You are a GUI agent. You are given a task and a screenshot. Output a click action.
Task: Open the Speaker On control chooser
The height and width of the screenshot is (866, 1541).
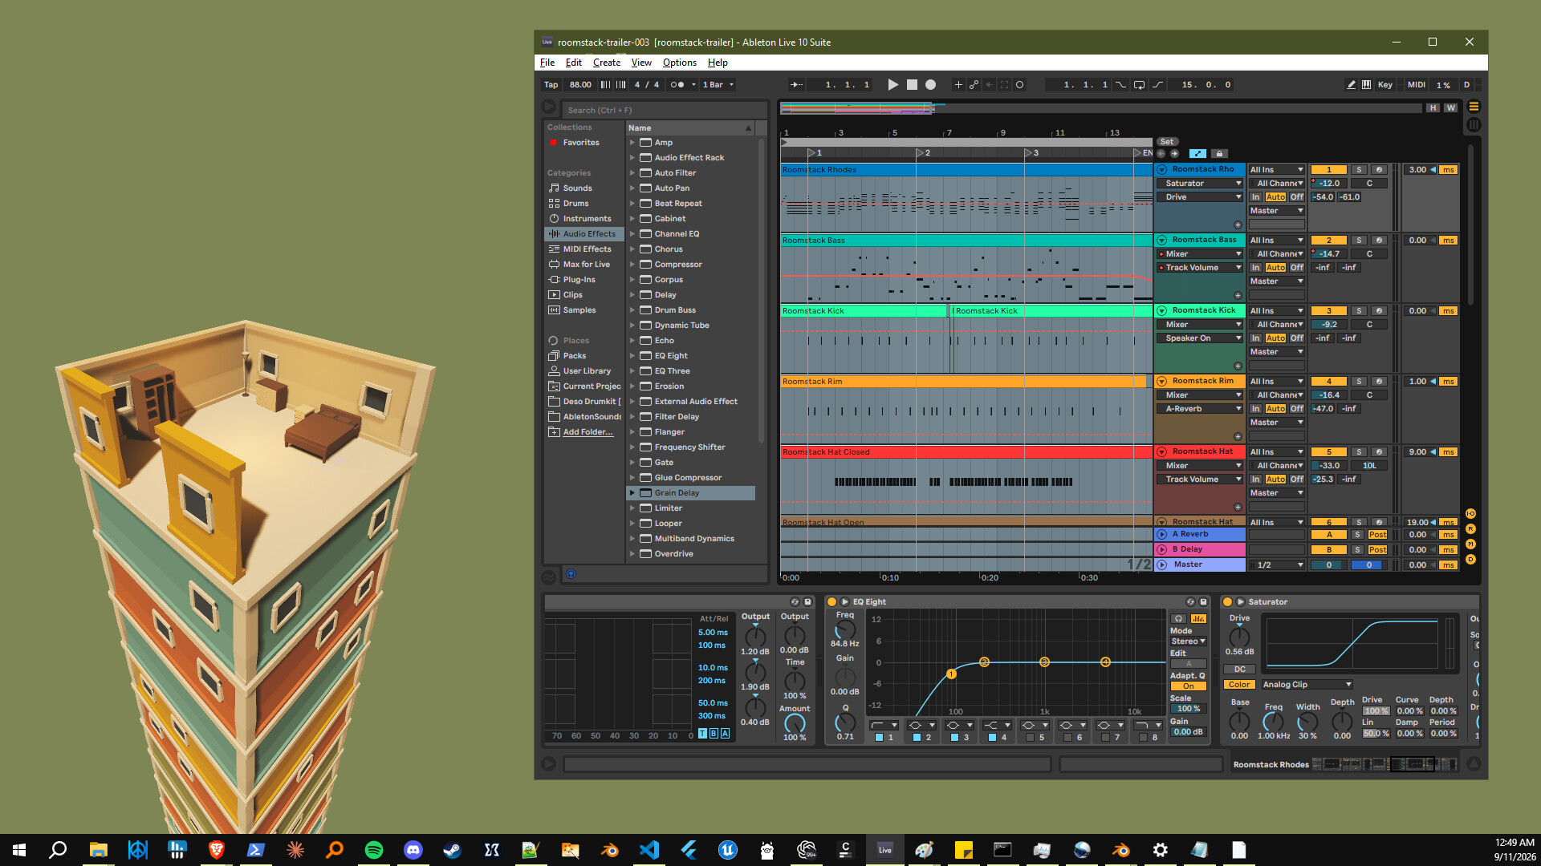[x=1199, y=338]
